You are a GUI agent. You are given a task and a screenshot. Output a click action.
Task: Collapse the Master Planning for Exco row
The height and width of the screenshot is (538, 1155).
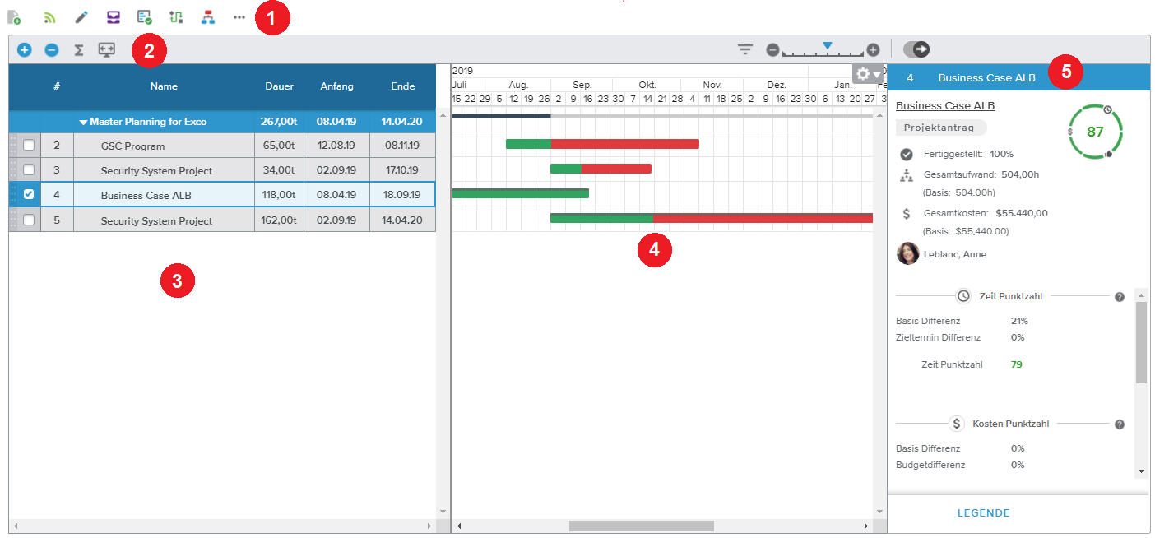83,122
